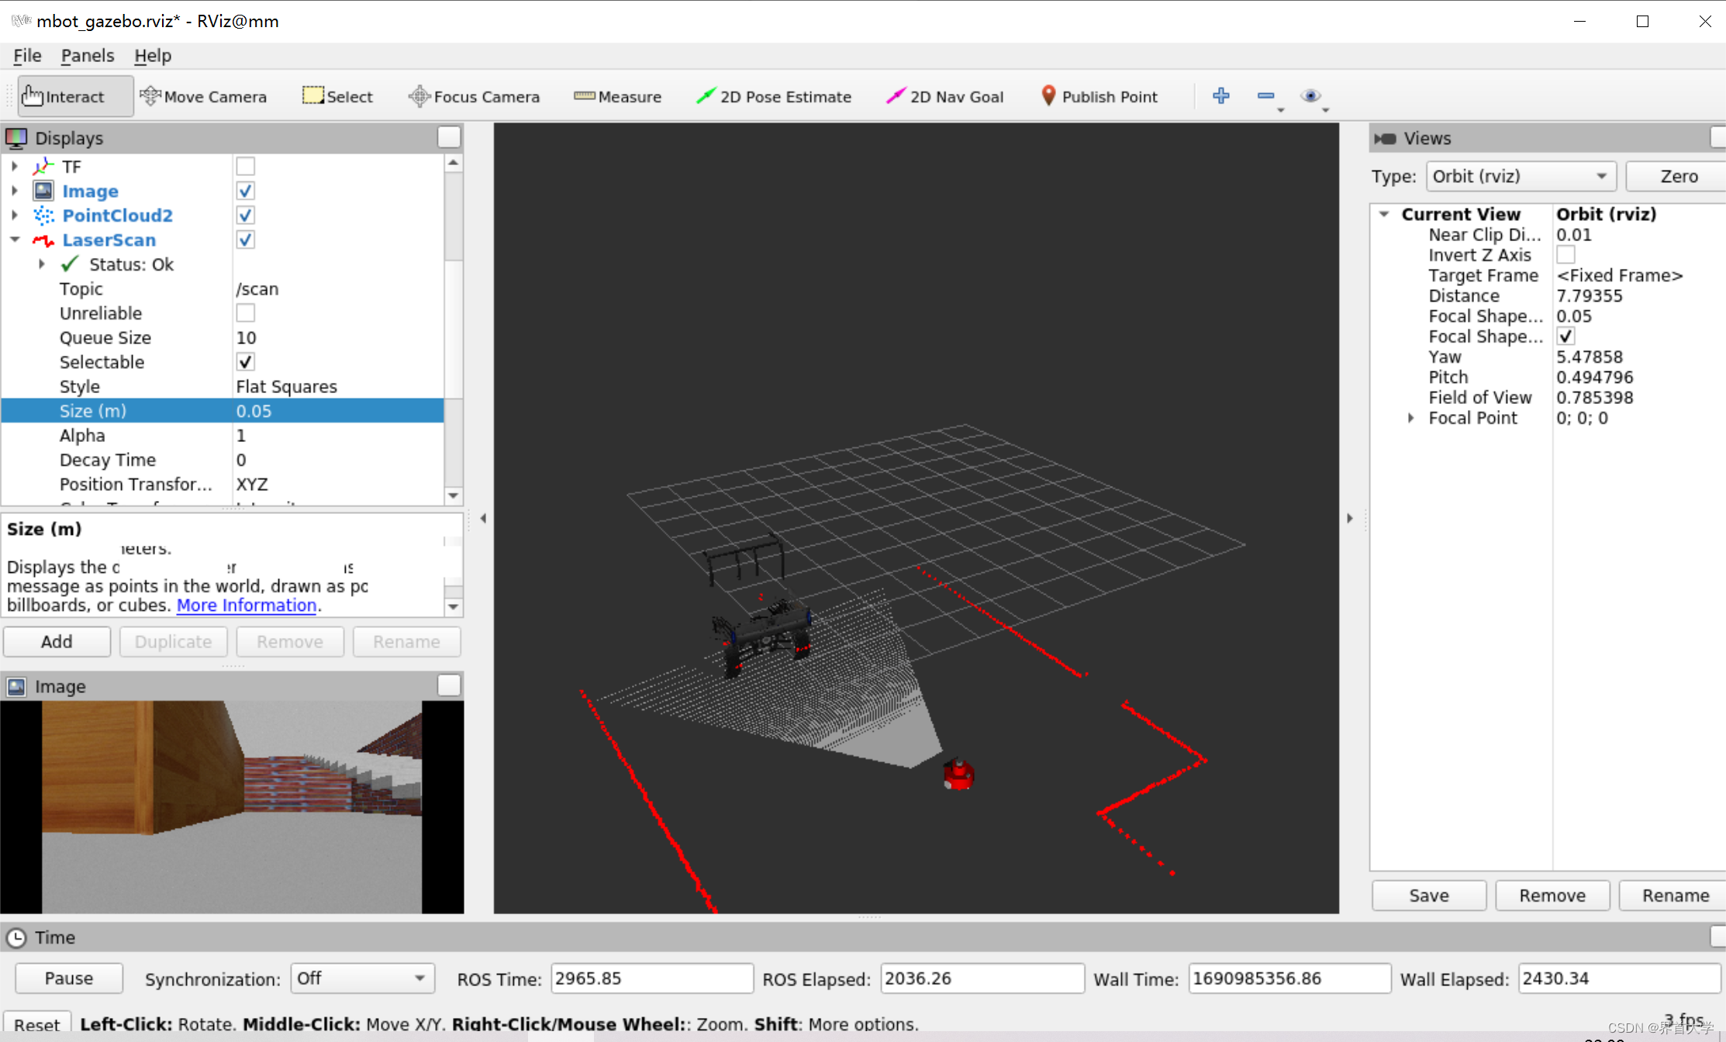The height and width of the screenshot is (1042, 1726).
Task: Open the Synchronization dropdown
Action: [361, 978]
